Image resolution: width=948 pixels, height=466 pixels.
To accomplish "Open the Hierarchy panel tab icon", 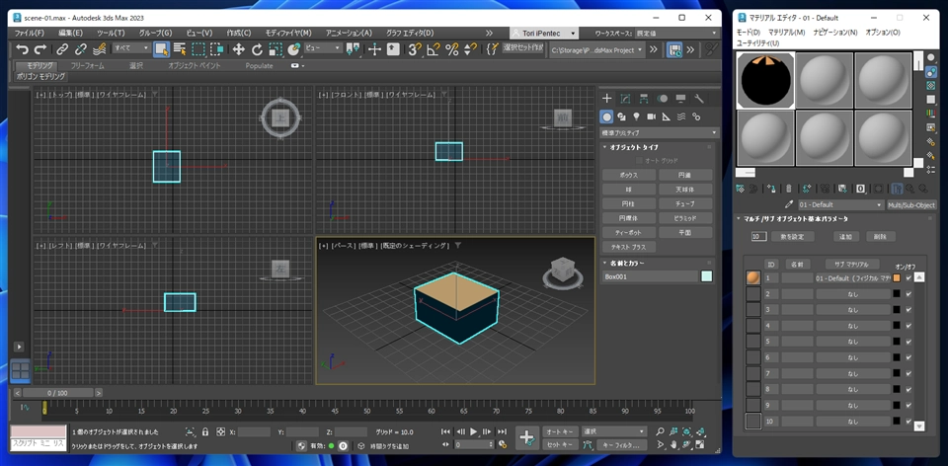I will (x=644, y=99).
